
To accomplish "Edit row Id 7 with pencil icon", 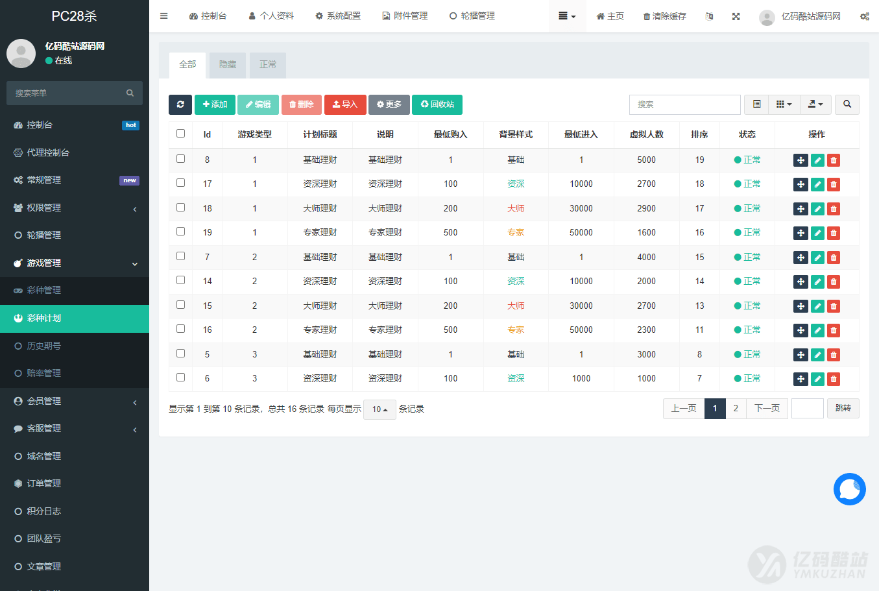I will (x=817, y=258).
